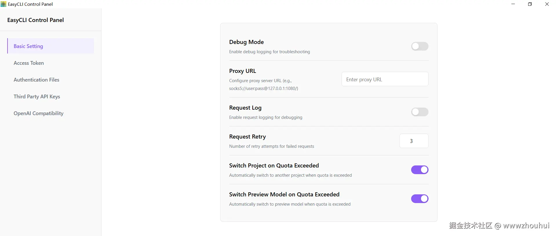Click the Switch Preview Model setting title
The width and height of the screenshot is (556, 236).
(284, 194)
